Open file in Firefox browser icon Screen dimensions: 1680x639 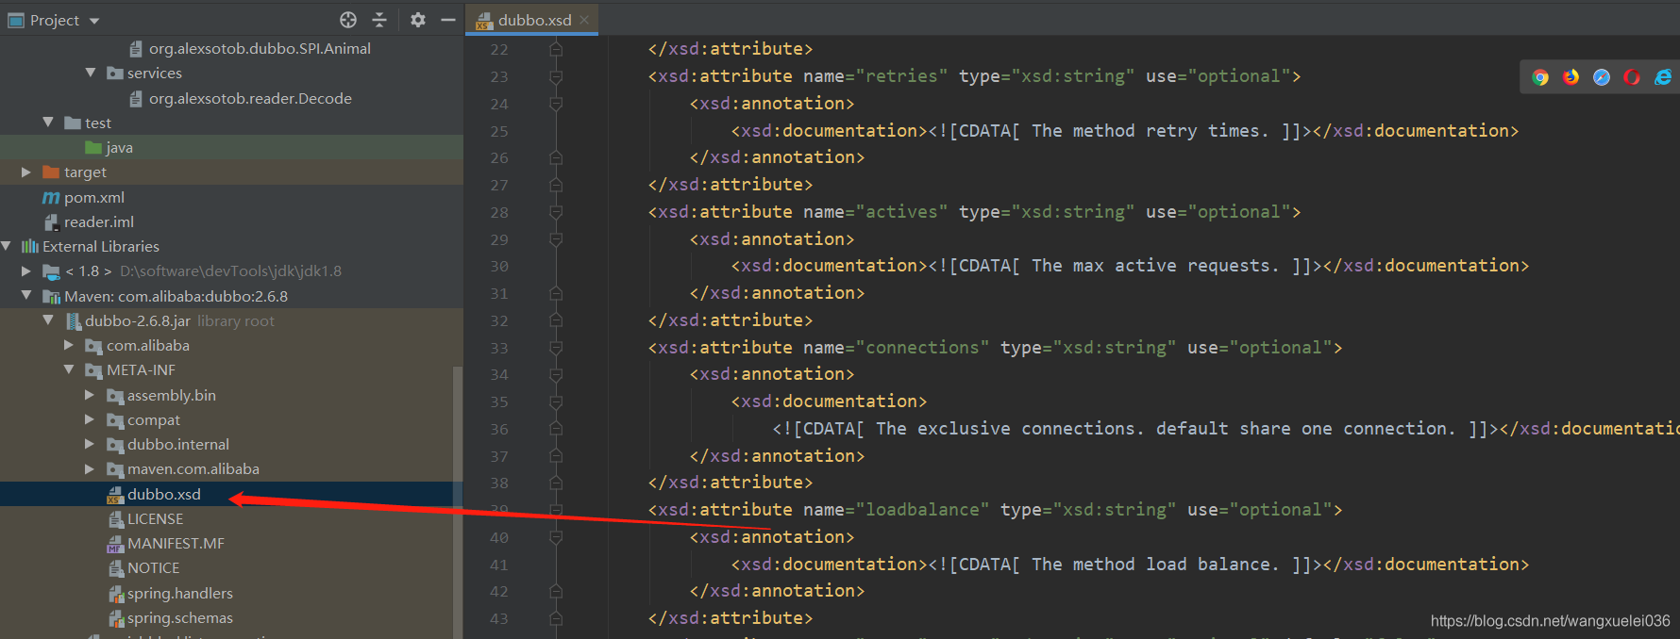coord(1571,77)
